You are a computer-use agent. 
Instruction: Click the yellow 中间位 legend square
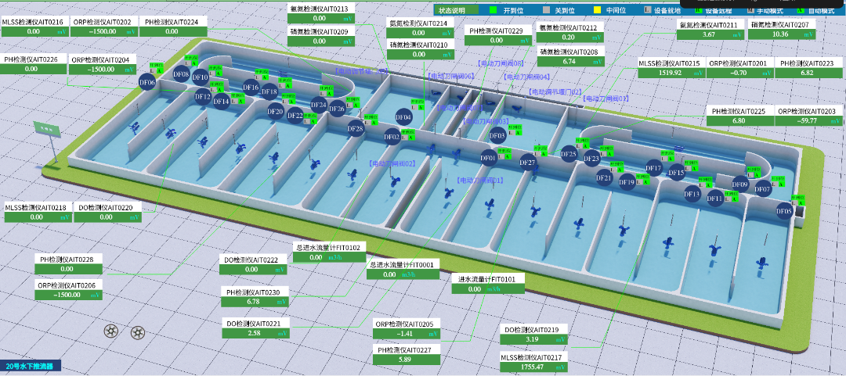[x=597, y=11]
